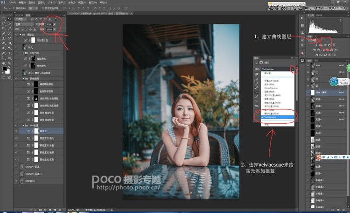This screenshot has width=350, height=213.
Task: Open the 文件(F) menu
Action: [12, 2]
